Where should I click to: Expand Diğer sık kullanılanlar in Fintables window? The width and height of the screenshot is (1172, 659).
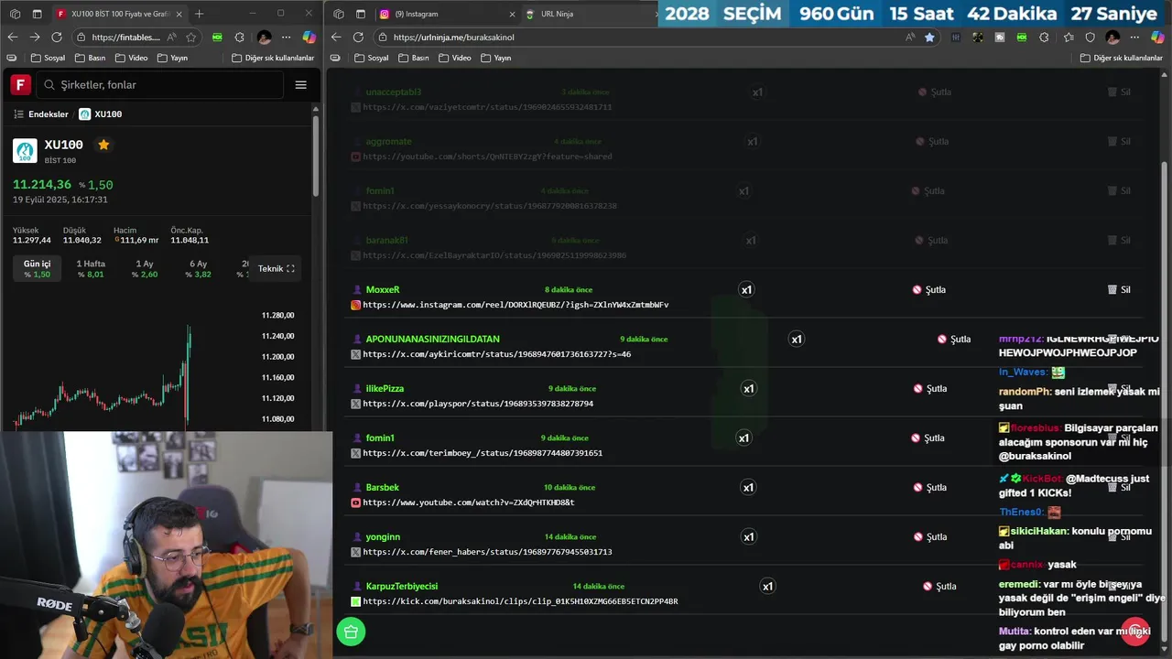tap(273, 58)
